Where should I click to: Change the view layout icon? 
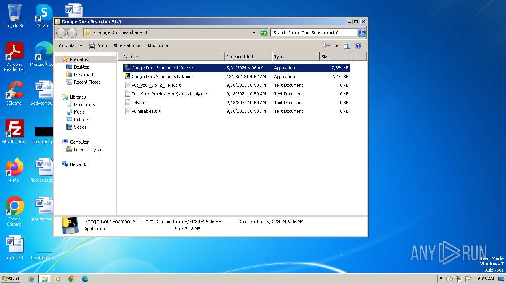tap(327, 46)
